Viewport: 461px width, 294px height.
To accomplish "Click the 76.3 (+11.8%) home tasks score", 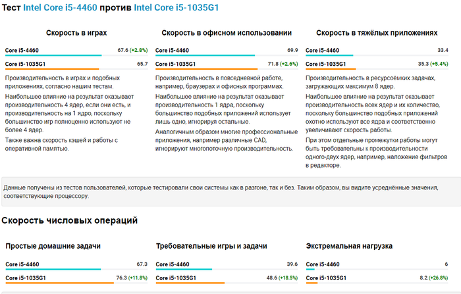I will (132, 278).
